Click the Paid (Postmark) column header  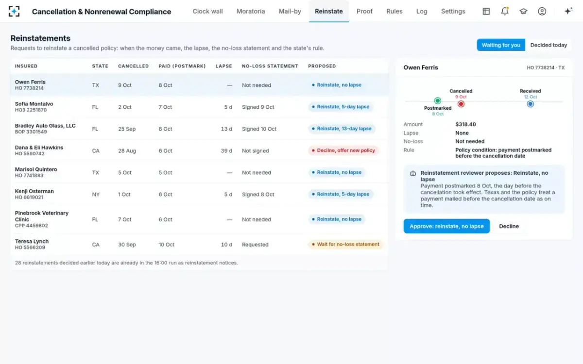pyautogui.click(x=182, y=66)
